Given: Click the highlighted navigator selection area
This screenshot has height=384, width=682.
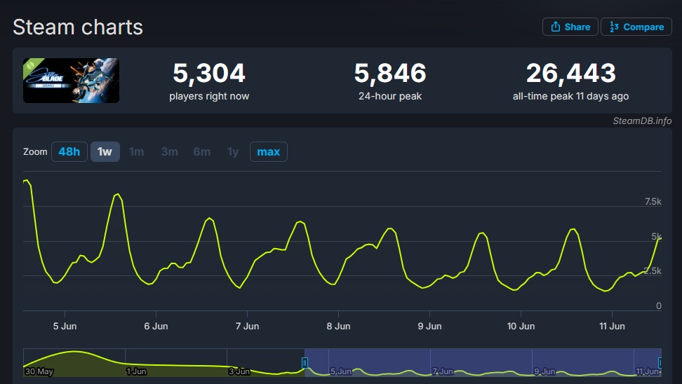Looking at the screenshot, I should pos(483,362).
